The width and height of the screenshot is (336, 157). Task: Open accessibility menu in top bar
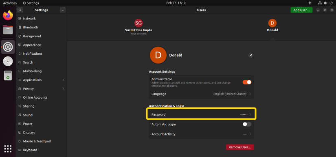pyautogui.click(x=310, y=3)
